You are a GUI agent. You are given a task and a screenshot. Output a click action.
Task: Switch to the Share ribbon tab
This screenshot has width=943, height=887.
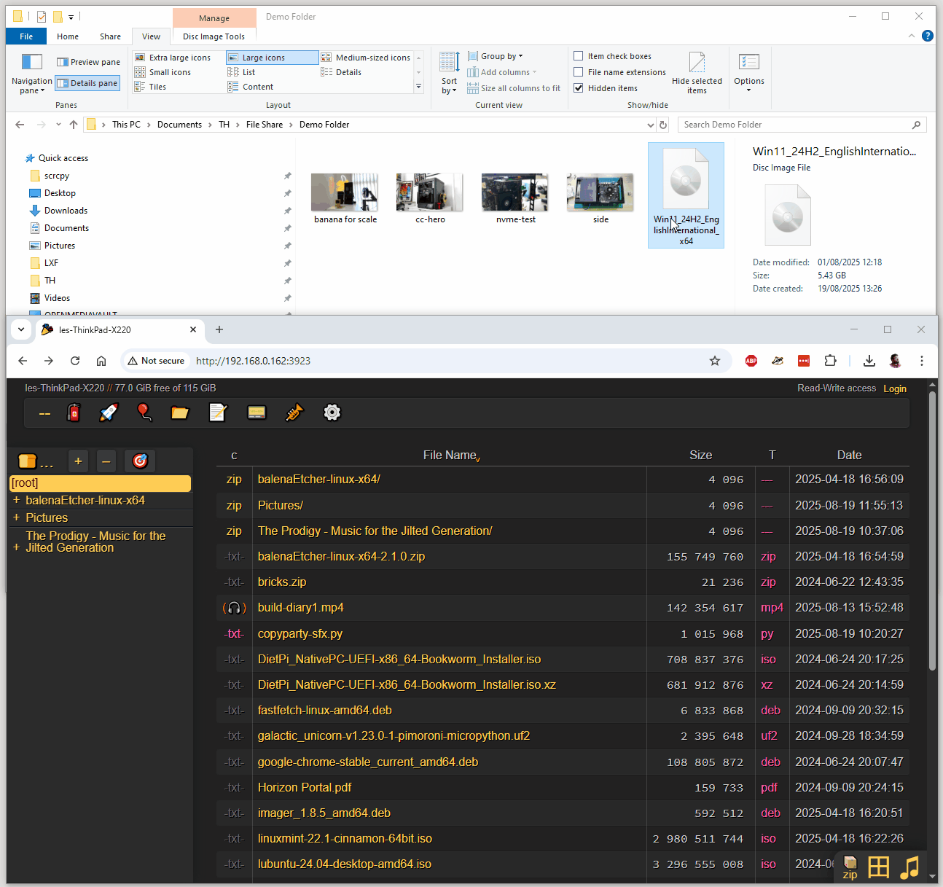pos(111,36)
